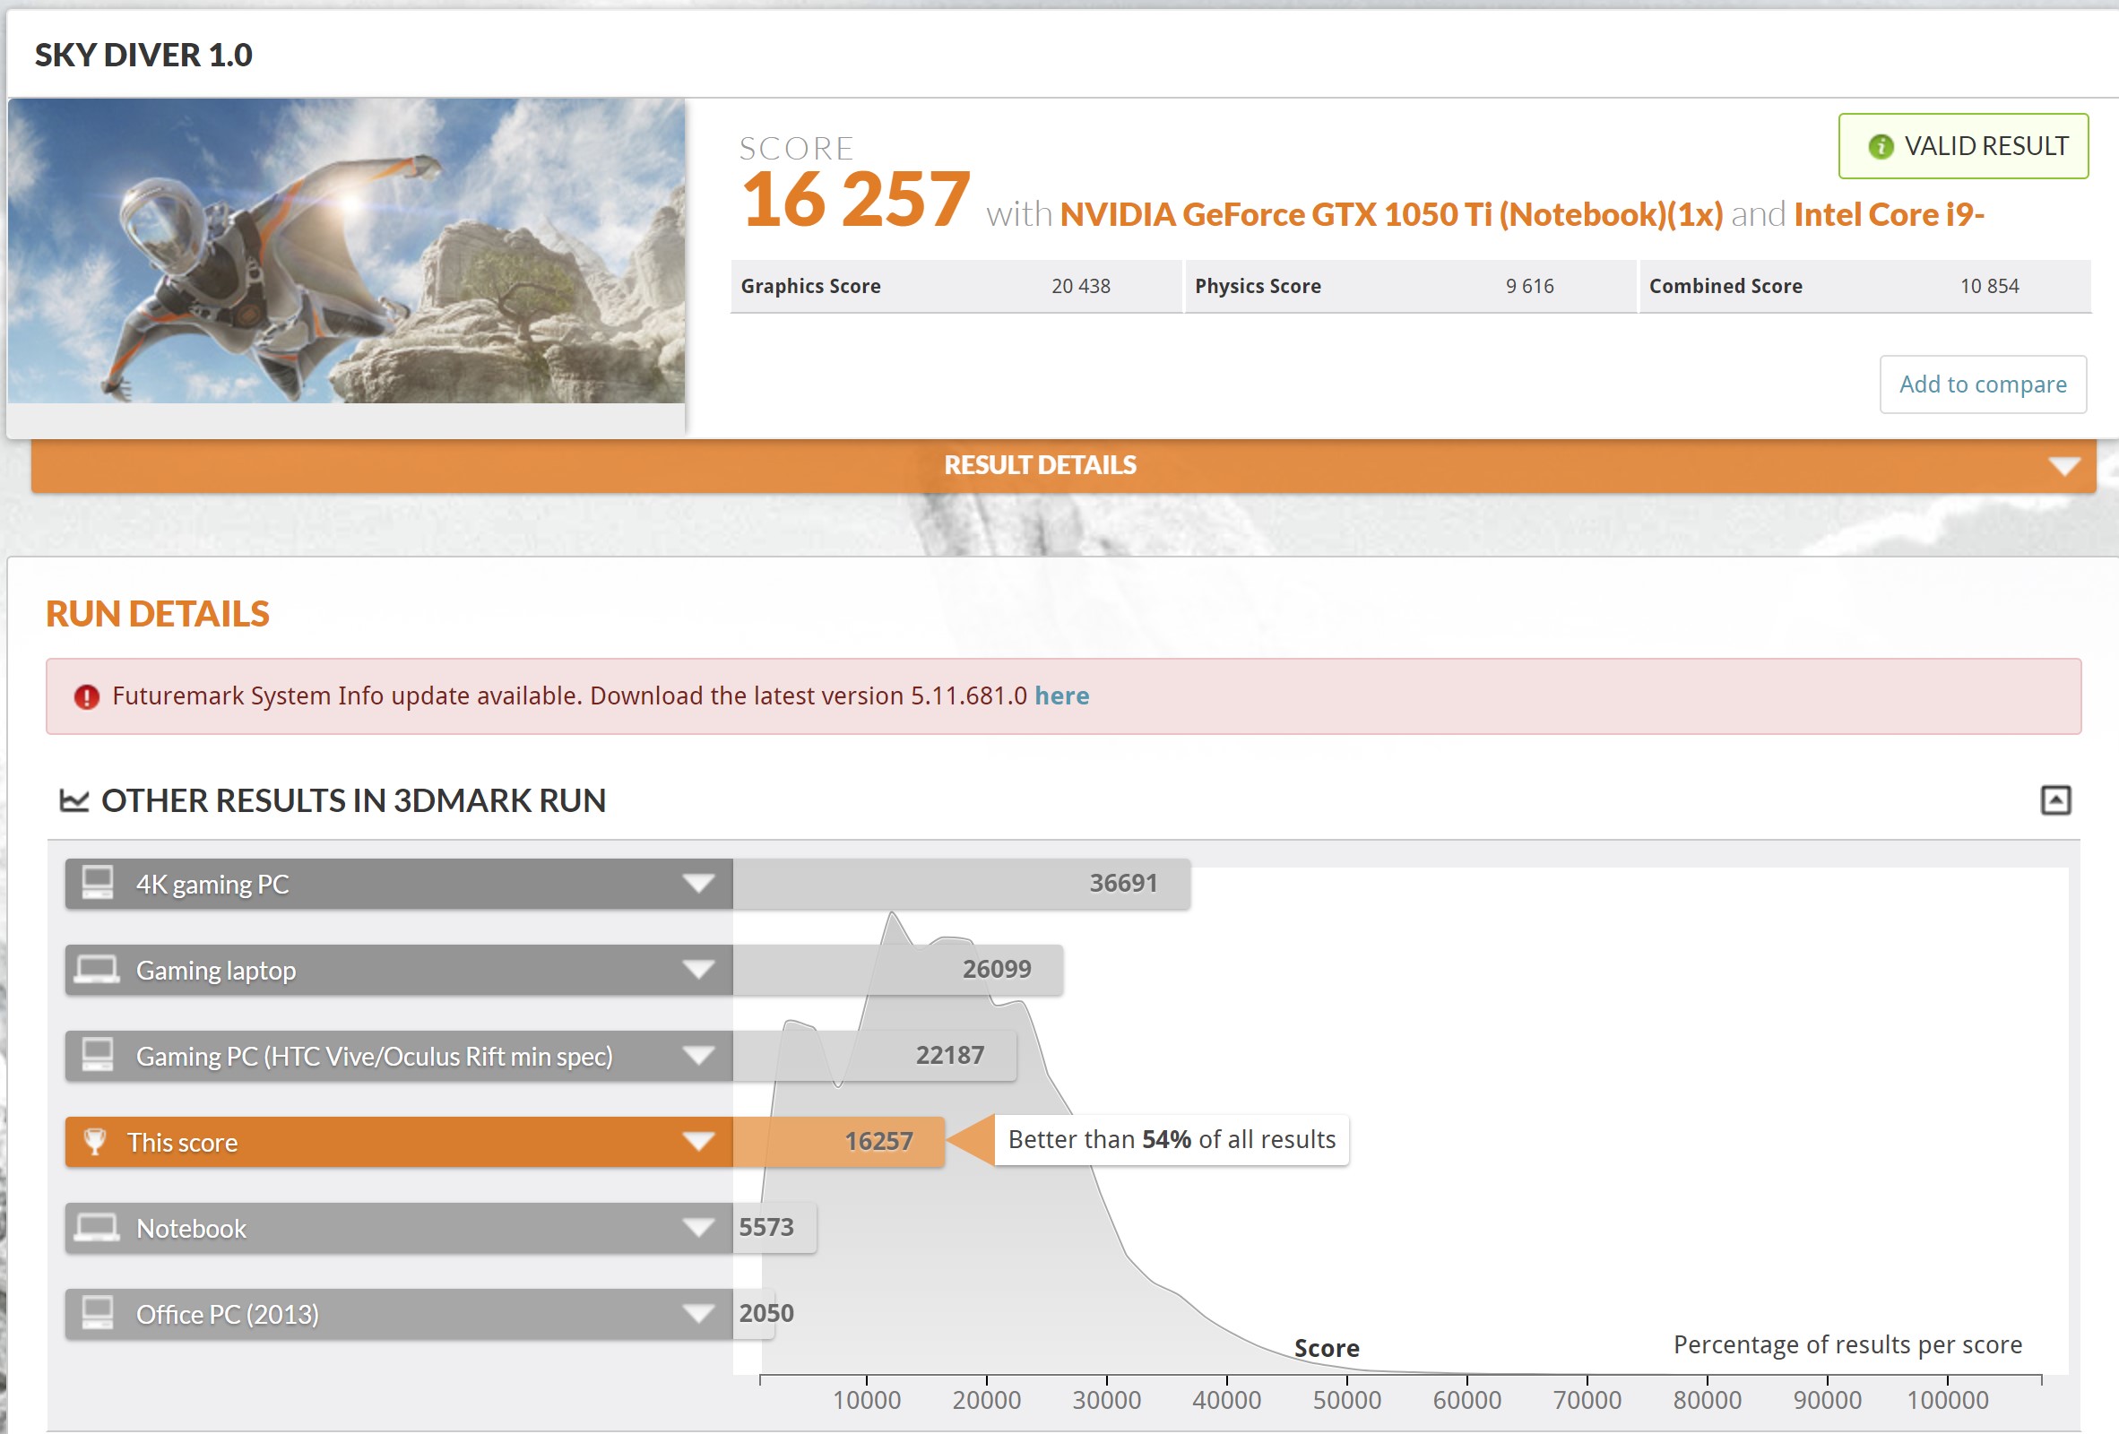Image resolution: width=2119 pixels, height=1434 pixels.
Task: Click the laptop icon on Gaming laptop row
Action: (97, 969)
